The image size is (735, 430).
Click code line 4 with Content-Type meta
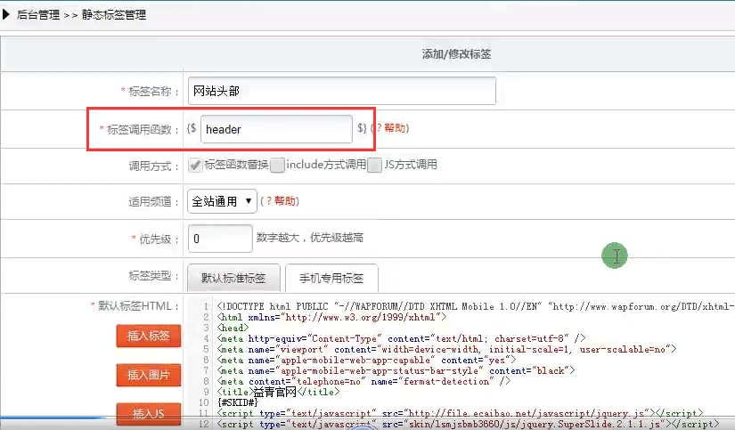click(401, 338)
